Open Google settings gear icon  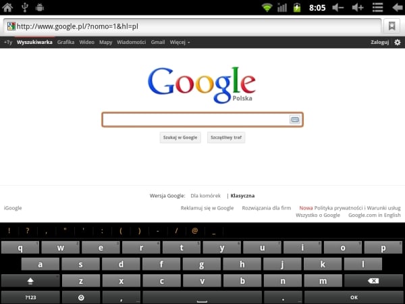coord(398,42)
